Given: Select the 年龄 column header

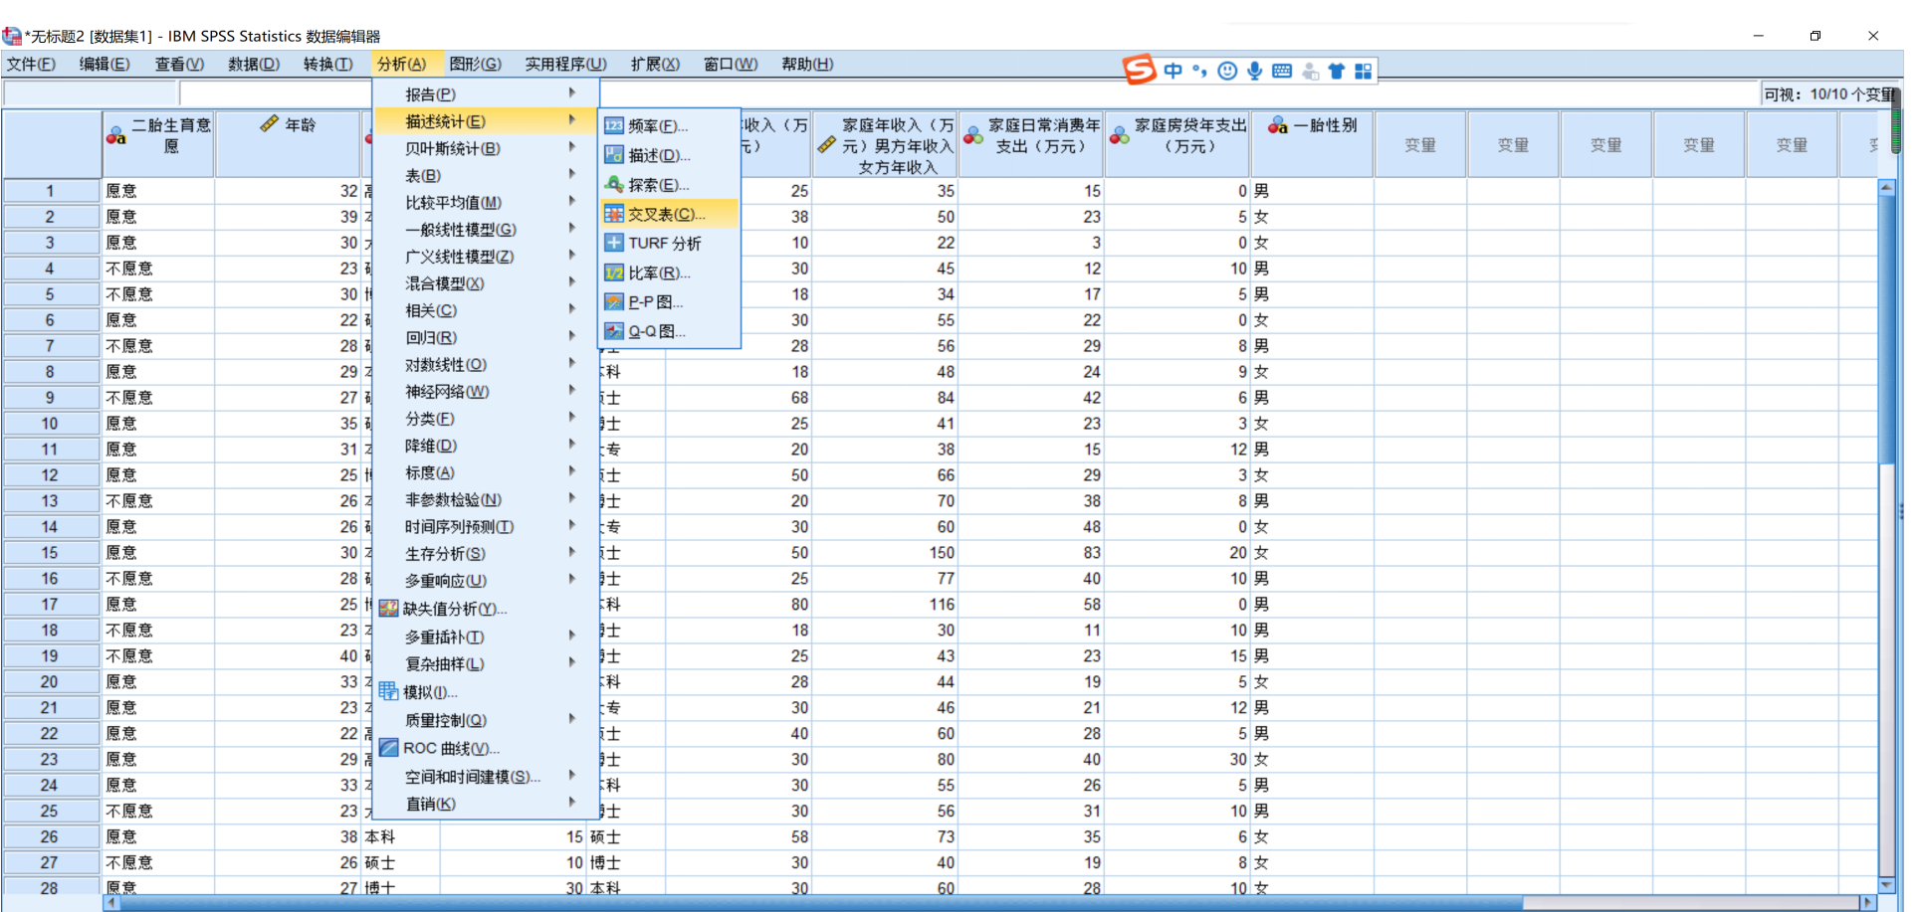Looking at the screenshot, I should click(x=288, y=144).
